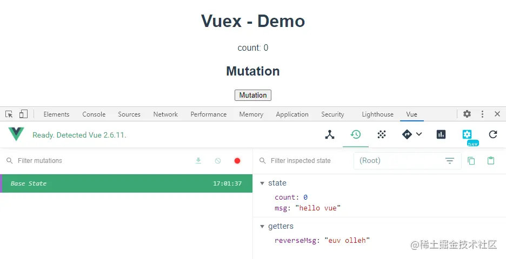Screen dimensions: 506x259
Task: Toggle the red recording button
Action: point(237,161)
